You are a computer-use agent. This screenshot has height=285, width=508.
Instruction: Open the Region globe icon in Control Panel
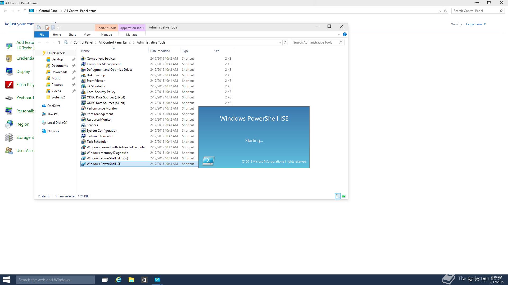[9, 124]
